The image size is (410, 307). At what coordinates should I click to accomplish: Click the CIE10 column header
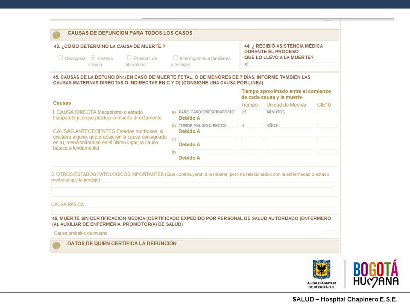(x=324, y=105)
